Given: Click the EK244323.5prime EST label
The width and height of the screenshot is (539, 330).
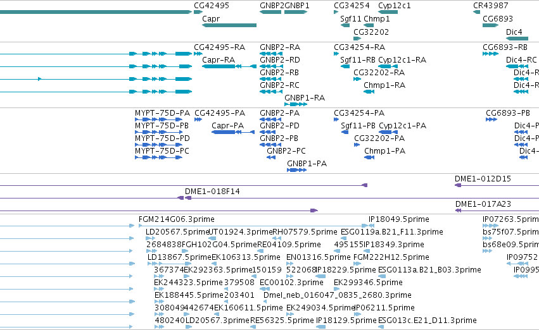Looking at the screenshot, I should 188,283.
